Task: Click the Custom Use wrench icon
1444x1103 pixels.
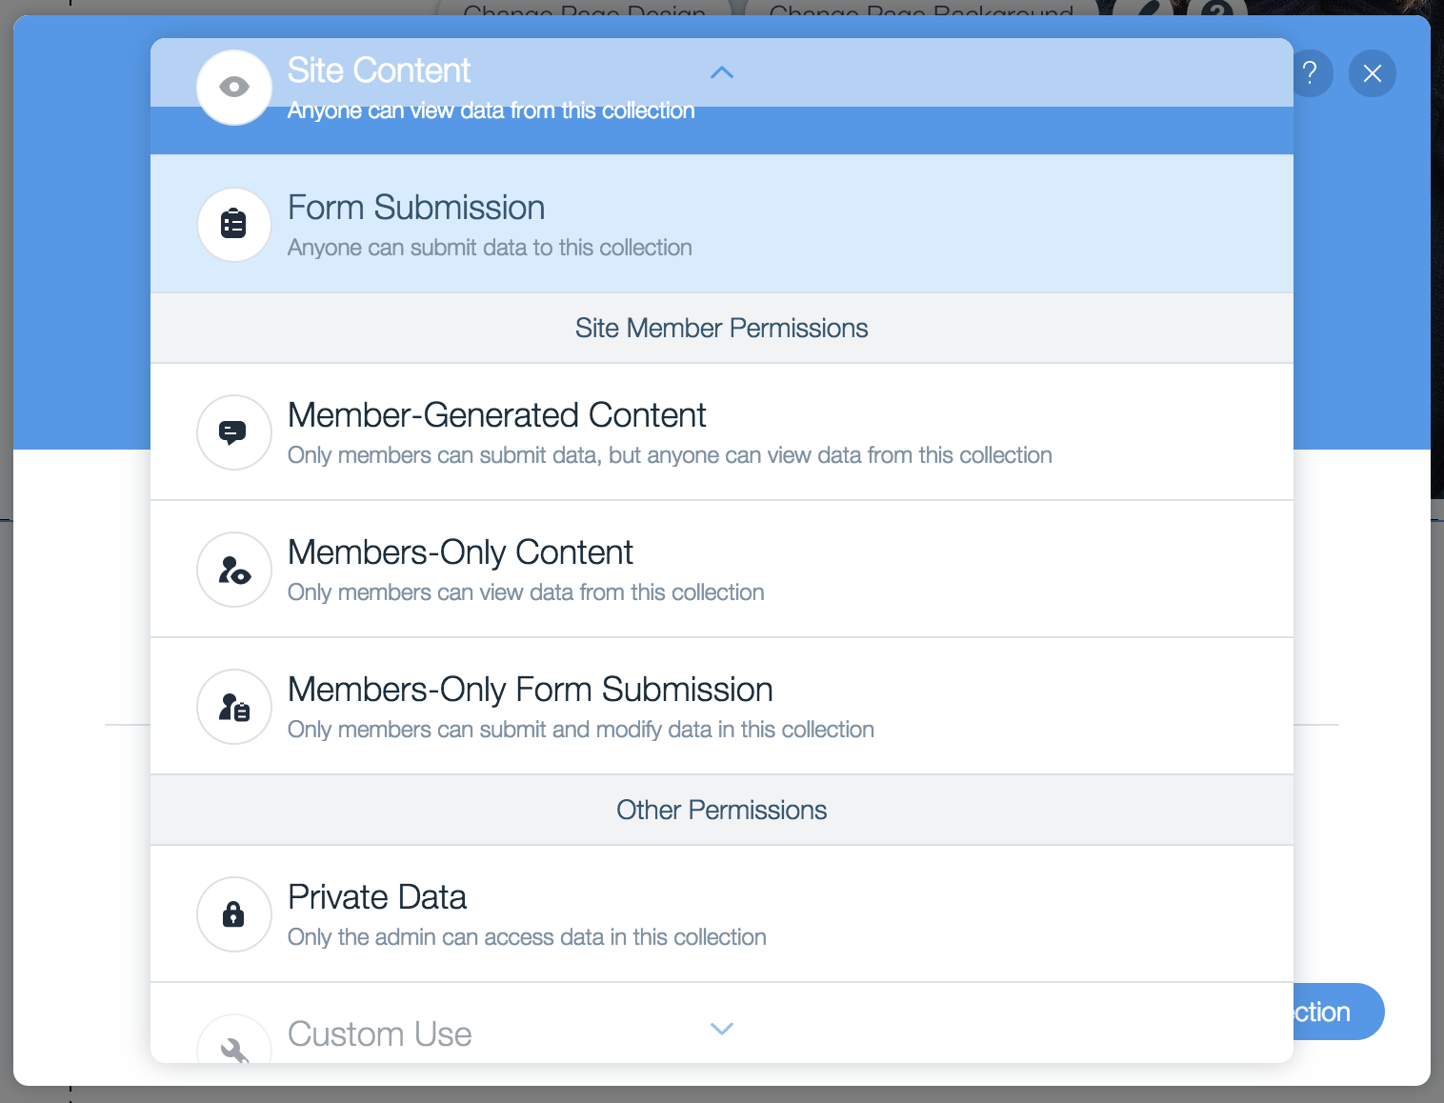Action: point(234,1046)
